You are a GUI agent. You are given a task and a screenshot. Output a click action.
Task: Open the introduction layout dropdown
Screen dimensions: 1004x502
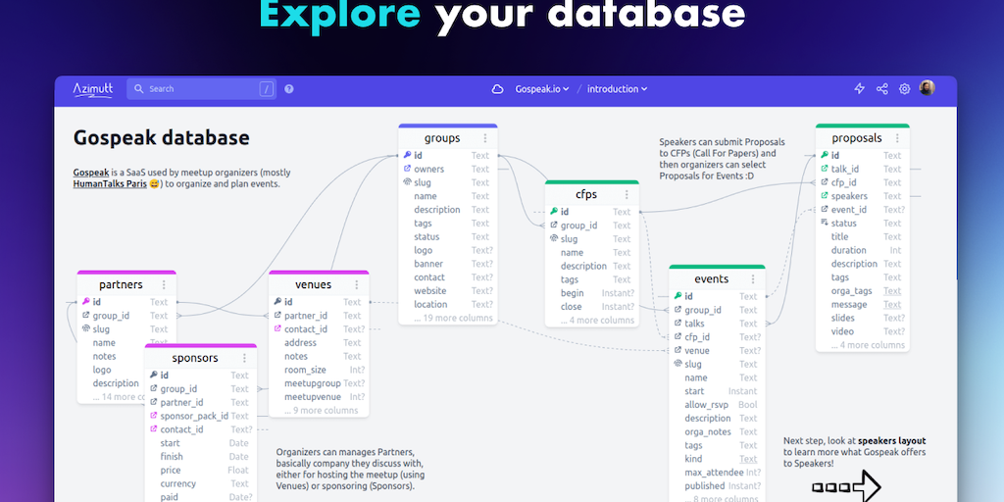tap(618, 89)
